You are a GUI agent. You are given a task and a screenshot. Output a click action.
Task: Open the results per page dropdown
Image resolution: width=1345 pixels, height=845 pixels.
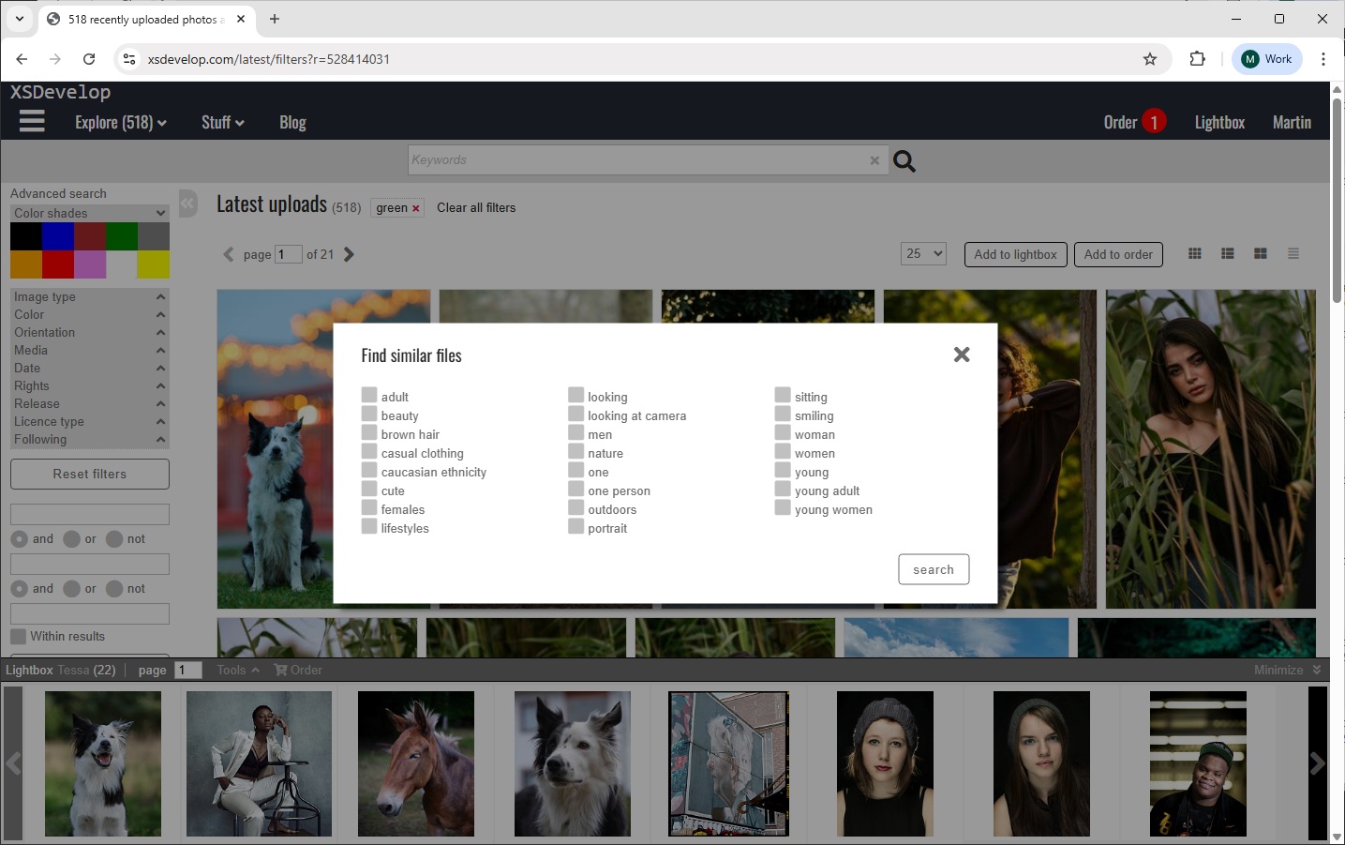coord(923,254)
